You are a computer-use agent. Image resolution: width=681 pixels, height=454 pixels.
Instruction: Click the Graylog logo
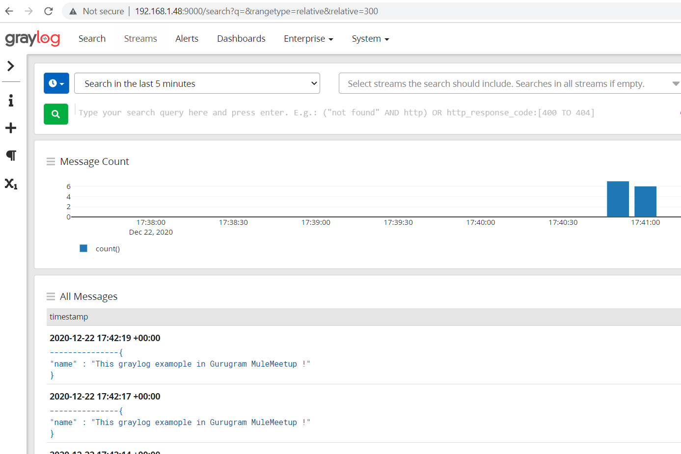32,39
